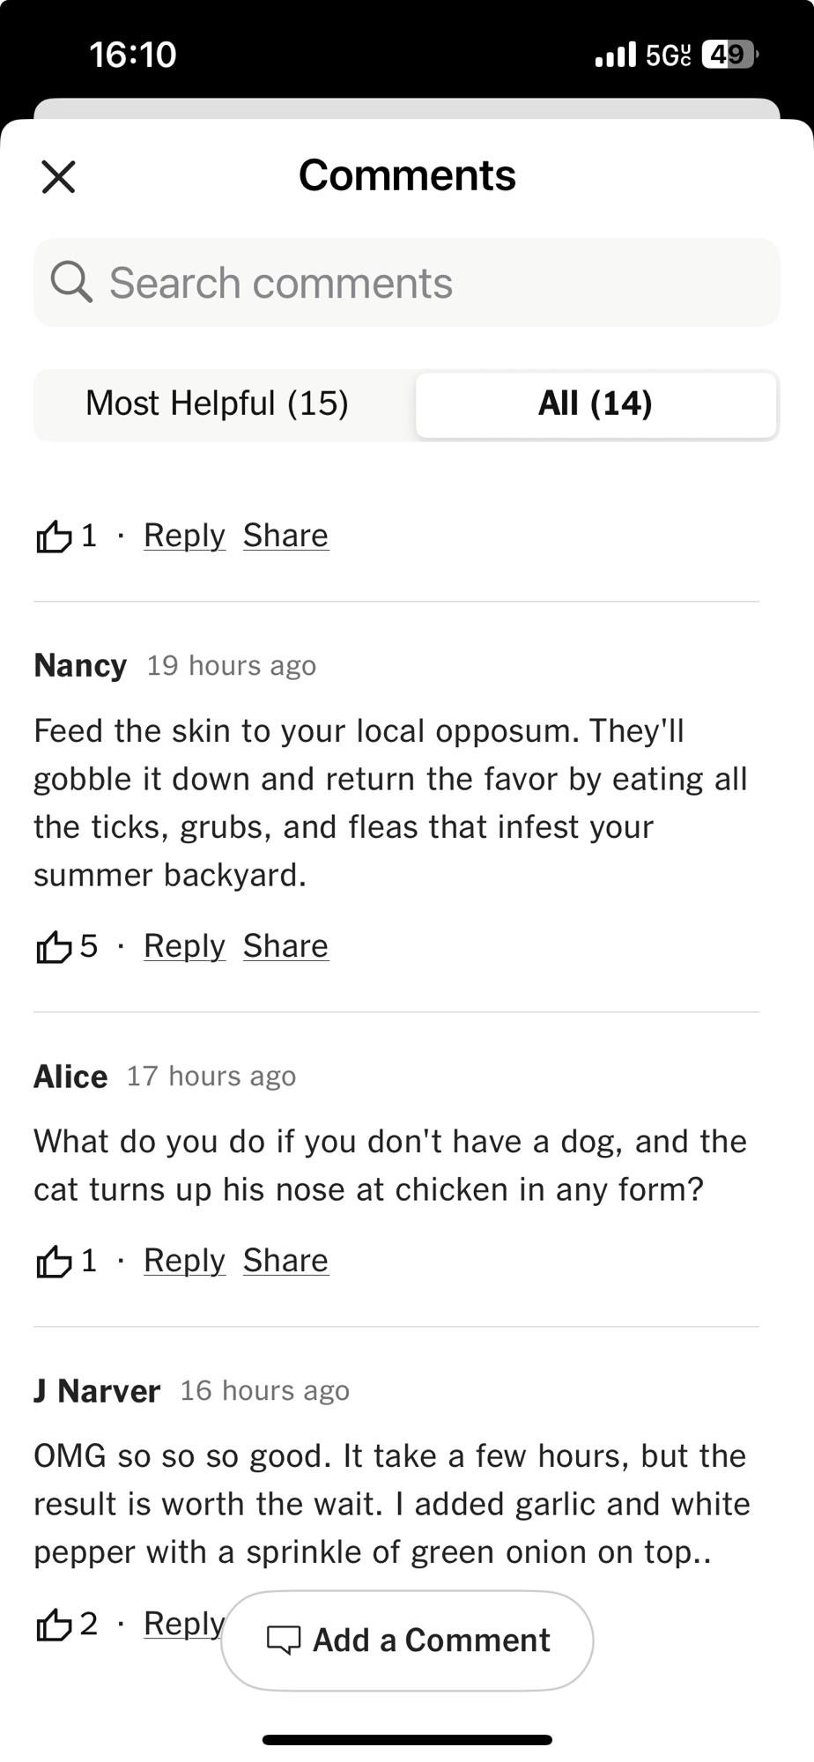Thumbs-up J Narver's comment
Screen dimensions: 814x1762
point(54,1625)
